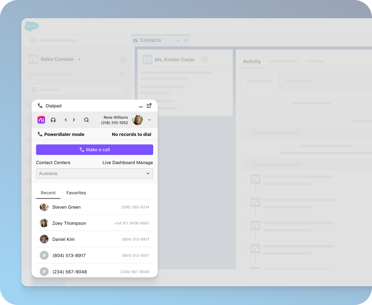Open Steven Green's avatar thumbnail
This screenshot has height=305, width=372.
click(x=44, y=207)
